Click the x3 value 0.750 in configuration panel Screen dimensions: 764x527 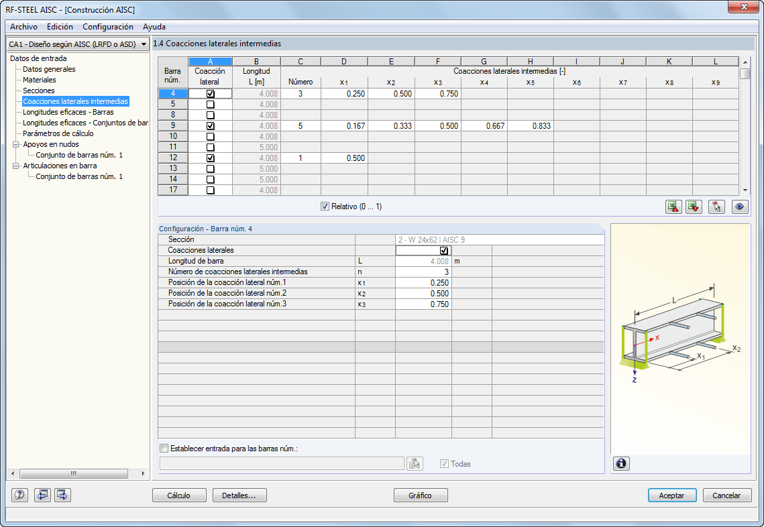423,304
